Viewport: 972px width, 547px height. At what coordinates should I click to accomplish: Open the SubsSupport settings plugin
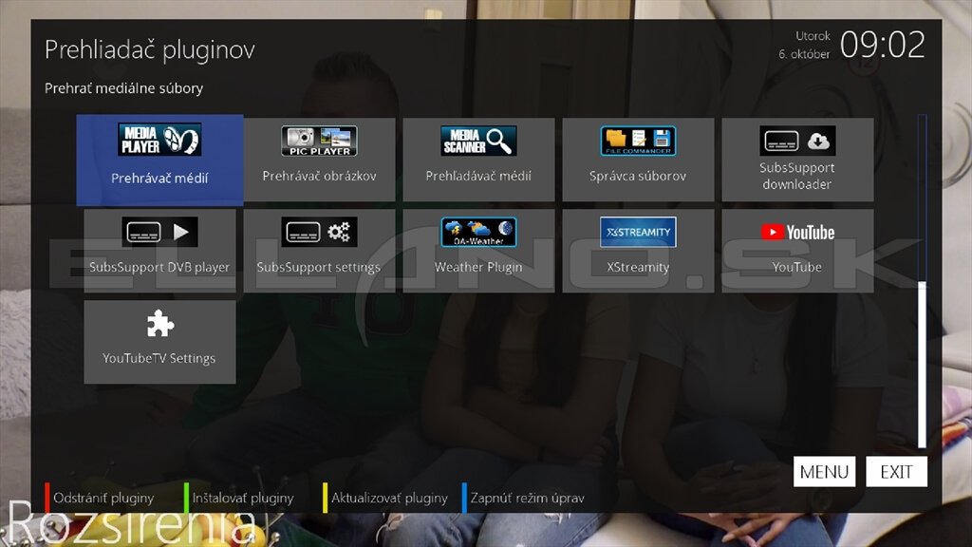[x=319, y=251]
